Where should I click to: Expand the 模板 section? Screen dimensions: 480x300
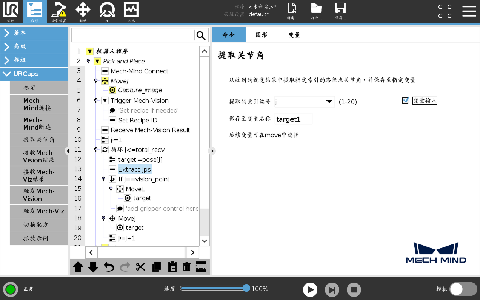pos(34,60)
